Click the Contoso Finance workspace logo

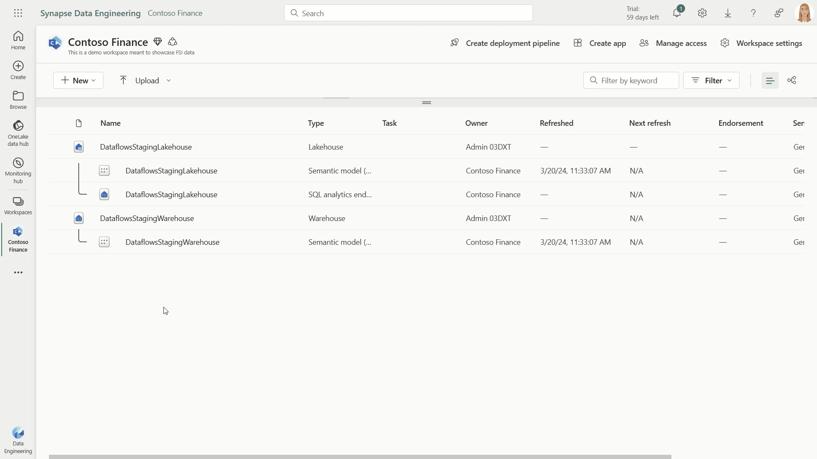point(55,43)
